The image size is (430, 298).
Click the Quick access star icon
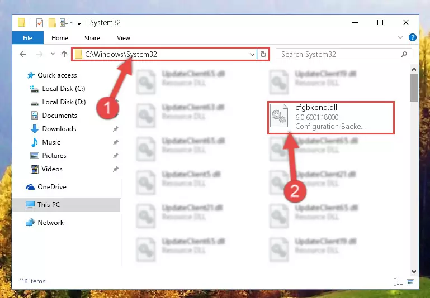[31, 75]
